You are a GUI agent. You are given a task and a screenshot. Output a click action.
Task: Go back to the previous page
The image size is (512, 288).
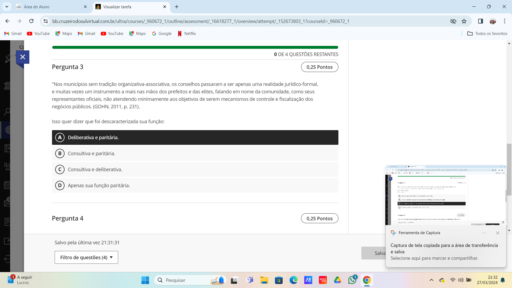tap(7, 21)
